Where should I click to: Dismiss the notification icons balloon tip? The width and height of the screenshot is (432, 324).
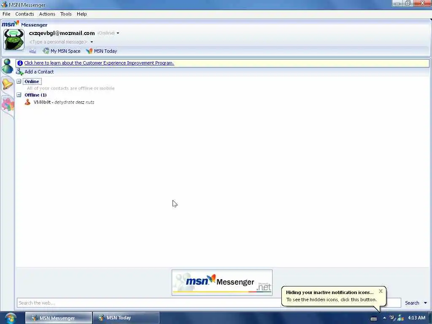pos(381,291)
